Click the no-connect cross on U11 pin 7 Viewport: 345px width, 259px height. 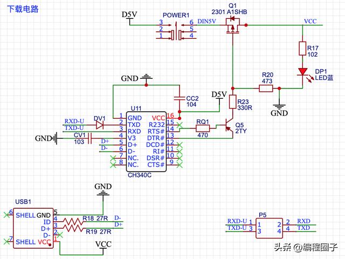point(113,158)
